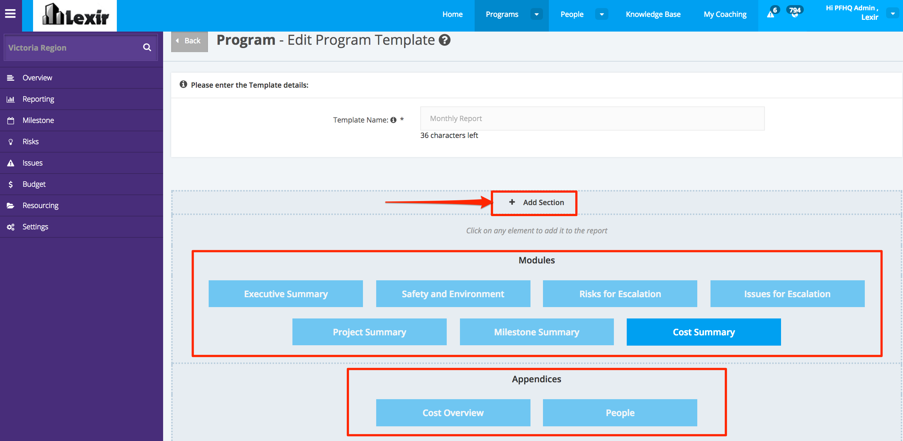Click Template Name info icon

click(393, 120)
